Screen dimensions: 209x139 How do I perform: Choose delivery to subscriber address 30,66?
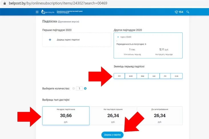(66, 116)
